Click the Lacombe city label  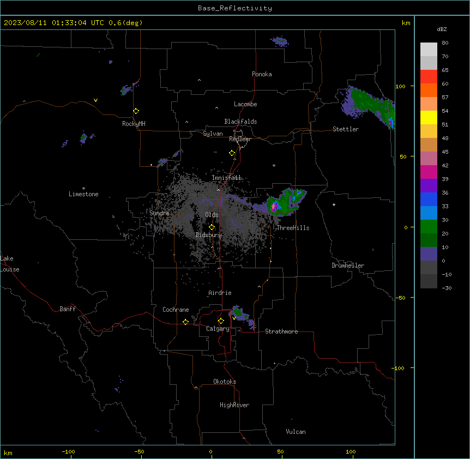tap(245, 104)
